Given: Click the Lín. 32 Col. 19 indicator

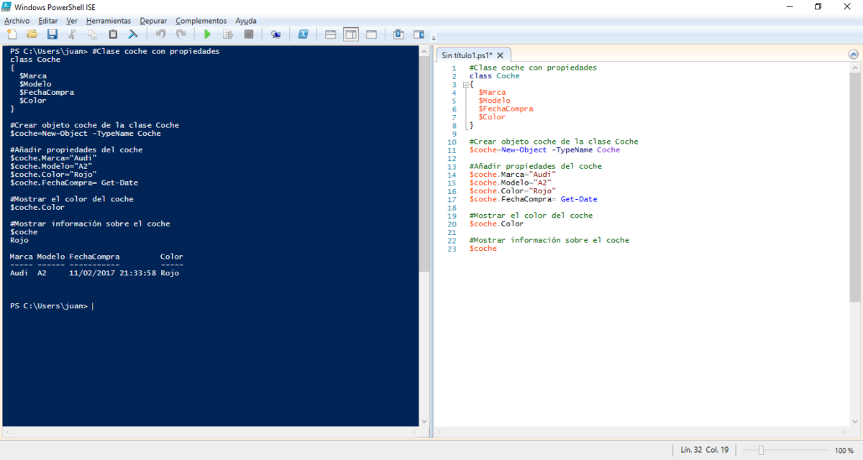Looking at the screenshot, I should [705, 450].
